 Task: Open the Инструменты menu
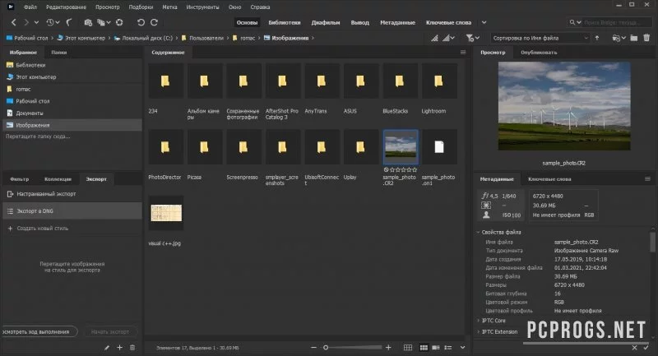(x=202, y=7)
